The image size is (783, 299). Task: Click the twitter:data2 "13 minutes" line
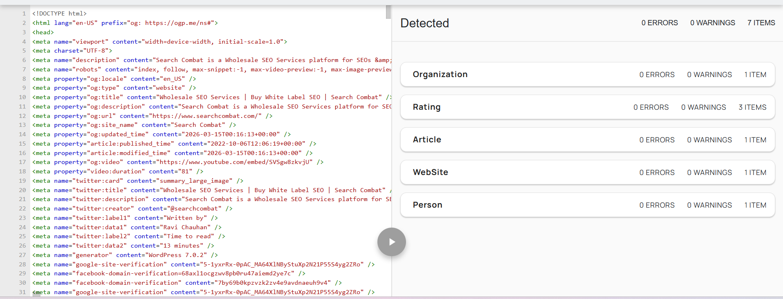click(123, 246)
